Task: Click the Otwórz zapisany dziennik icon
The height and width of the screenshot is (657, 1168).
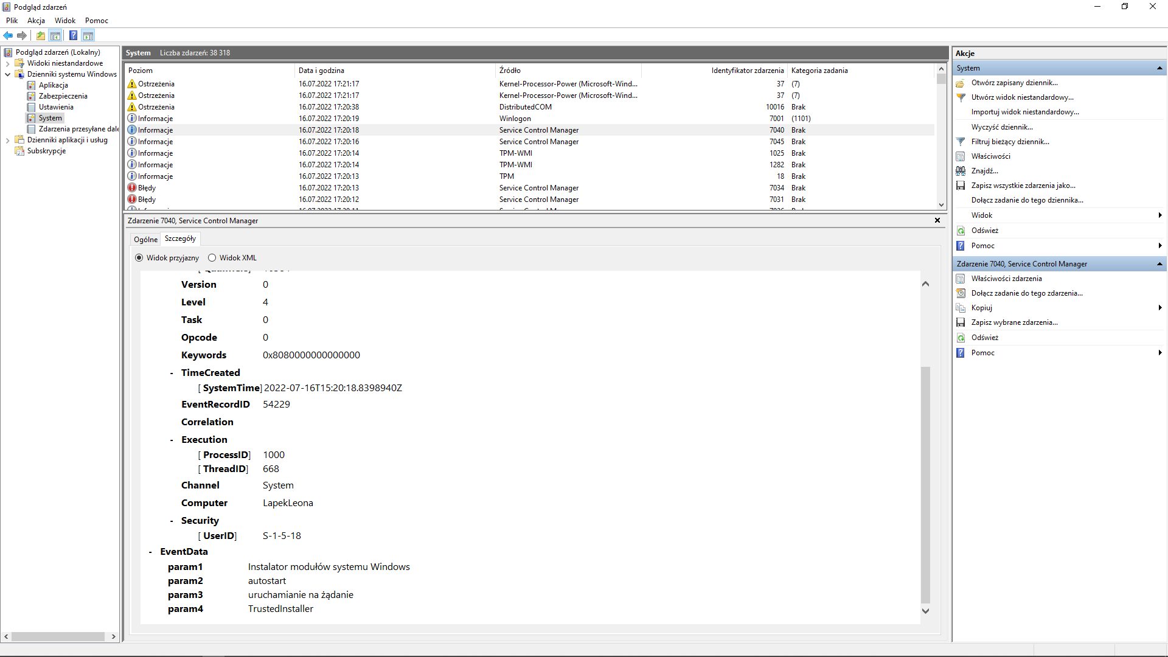Action: coord(961,83)
